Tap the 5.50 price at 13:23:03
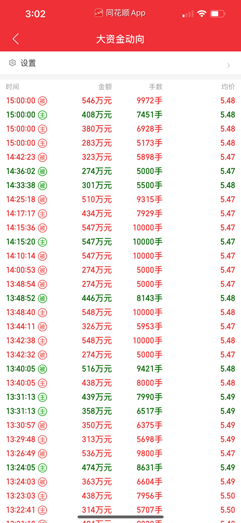Screen dimensions: 241x523 pos(228,496)
